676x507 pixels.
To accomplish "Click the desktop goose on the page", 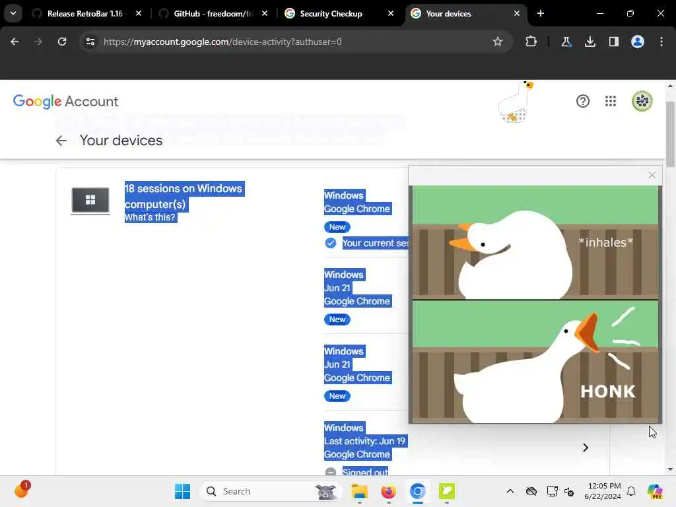I will pyautogui.click(x=515, y=102).
